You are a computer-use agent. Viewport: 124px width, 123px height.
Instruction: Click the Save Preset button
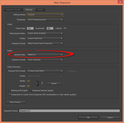(x=16, y=102)
